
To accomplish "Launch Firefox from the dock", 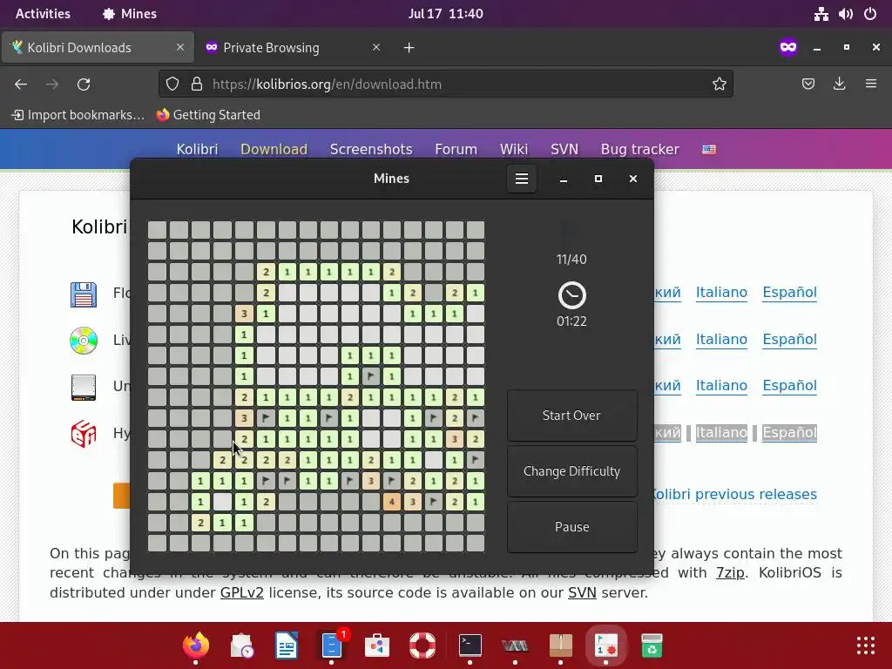I will pyautogui.click(x=196, y=645).
